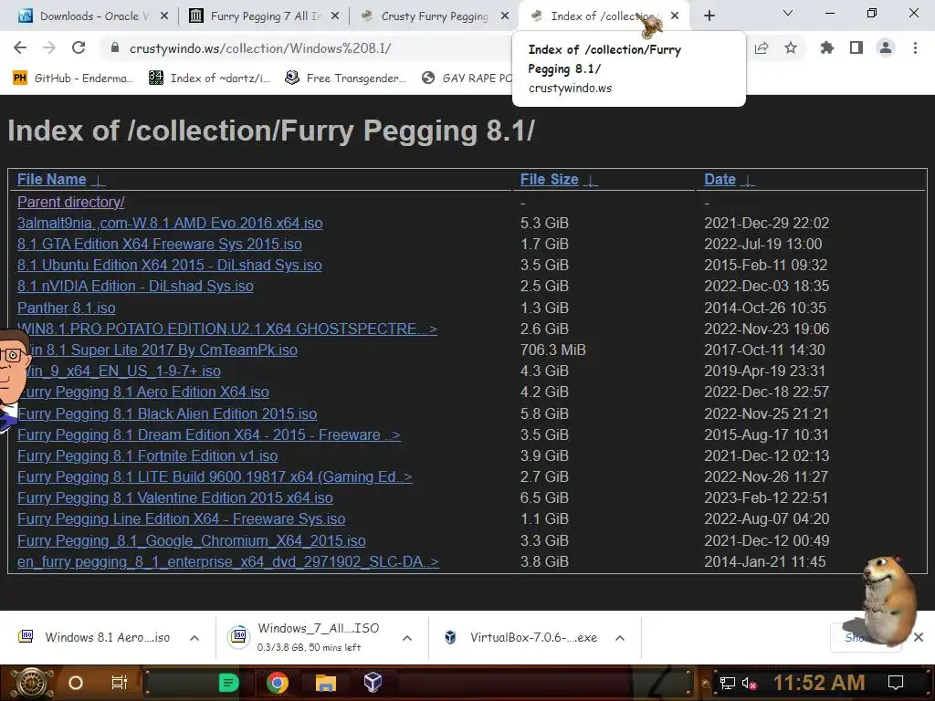Open the Chrome profile avatar
This screenshot has height=701, width=935.
886,47
